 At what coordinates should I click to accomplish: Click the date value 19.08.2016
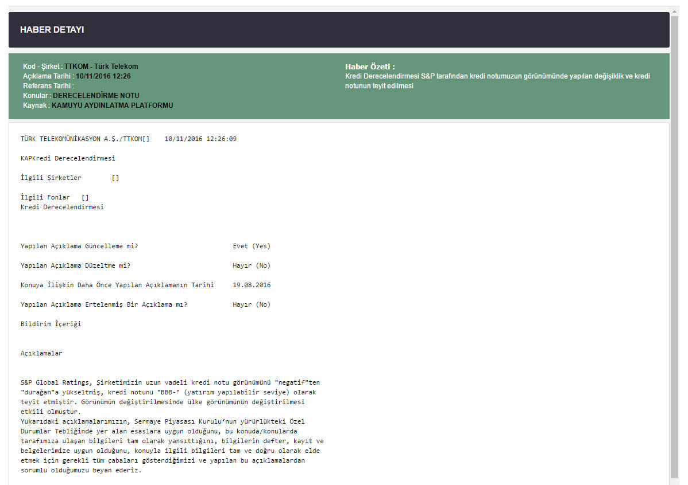point(252,285)
